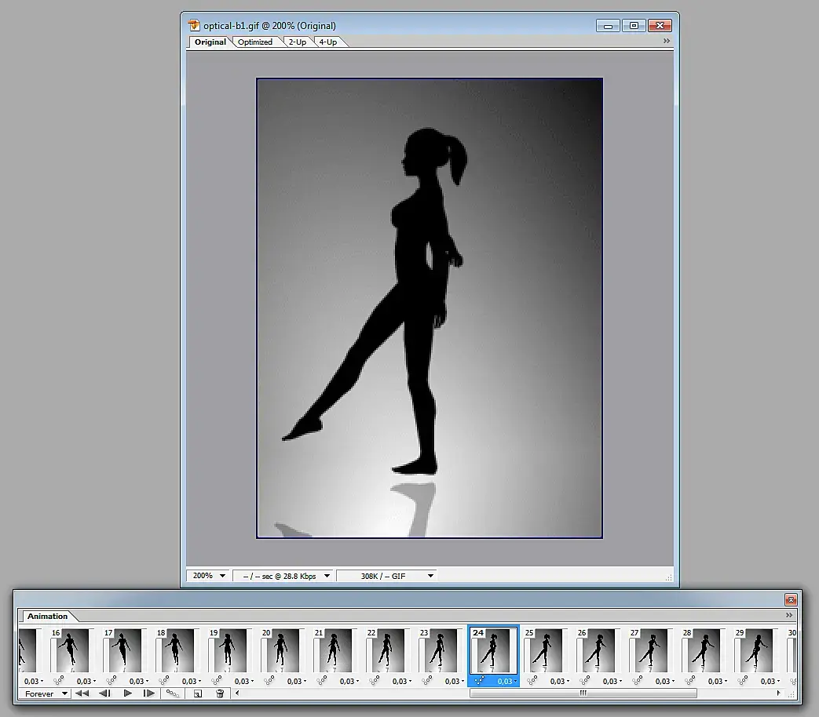Switch to the 4-Up view tab
Viewport: 819px width, 717px height.
click(x=328, y=42)
